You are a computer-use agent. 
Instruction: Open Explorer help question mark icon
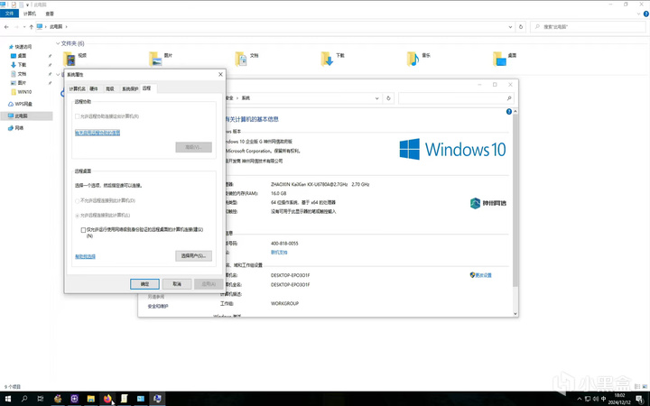tap(645, 14)
